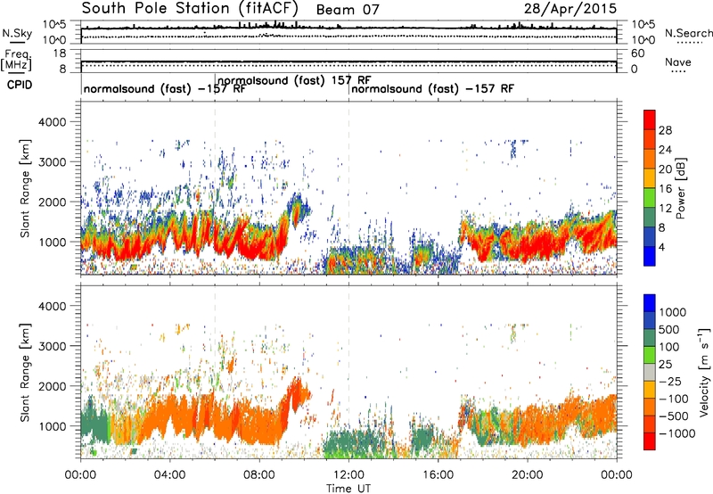
Task: Click Slant Range [km] label of velocity panel
Action: pyautogui.click(x=25, y=373)
